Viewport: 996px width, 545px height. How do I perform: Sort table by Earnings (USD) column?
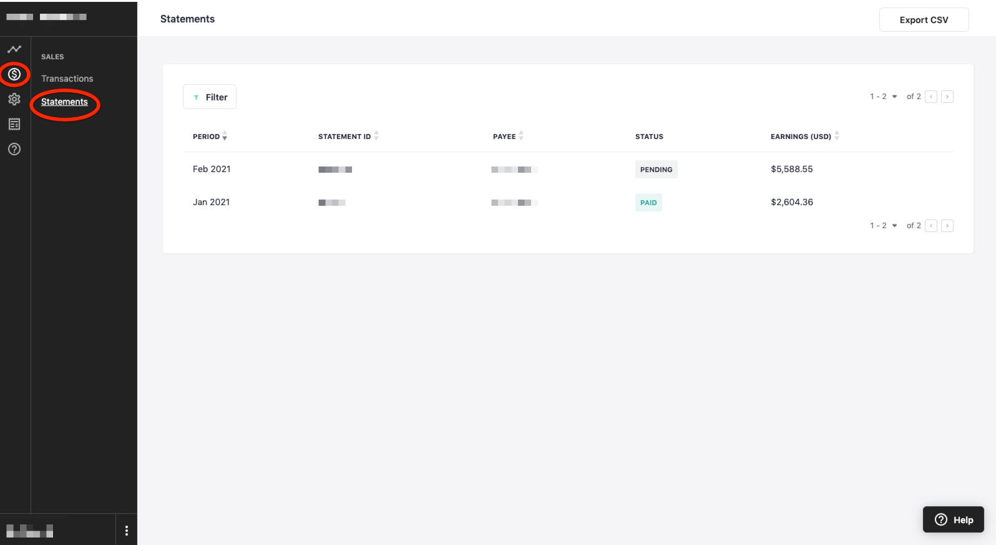(x=805, y=137)
